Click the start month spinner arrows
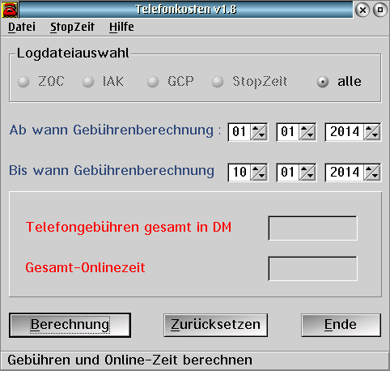 click(x=307, y=132)
